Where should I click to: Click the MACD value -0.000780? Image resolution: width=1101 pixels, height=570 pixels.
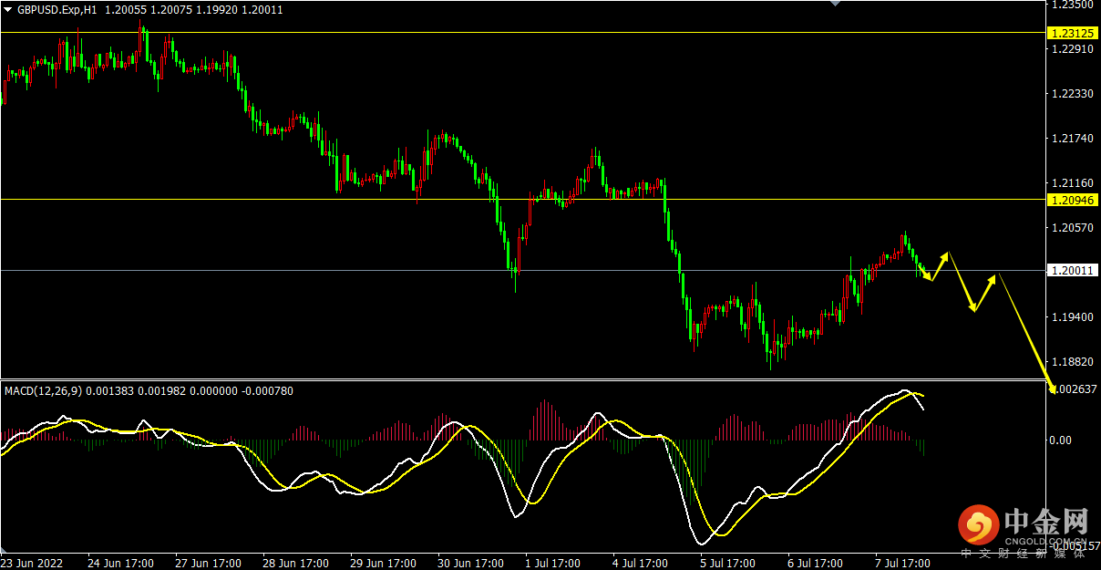[x=268, y=391]
